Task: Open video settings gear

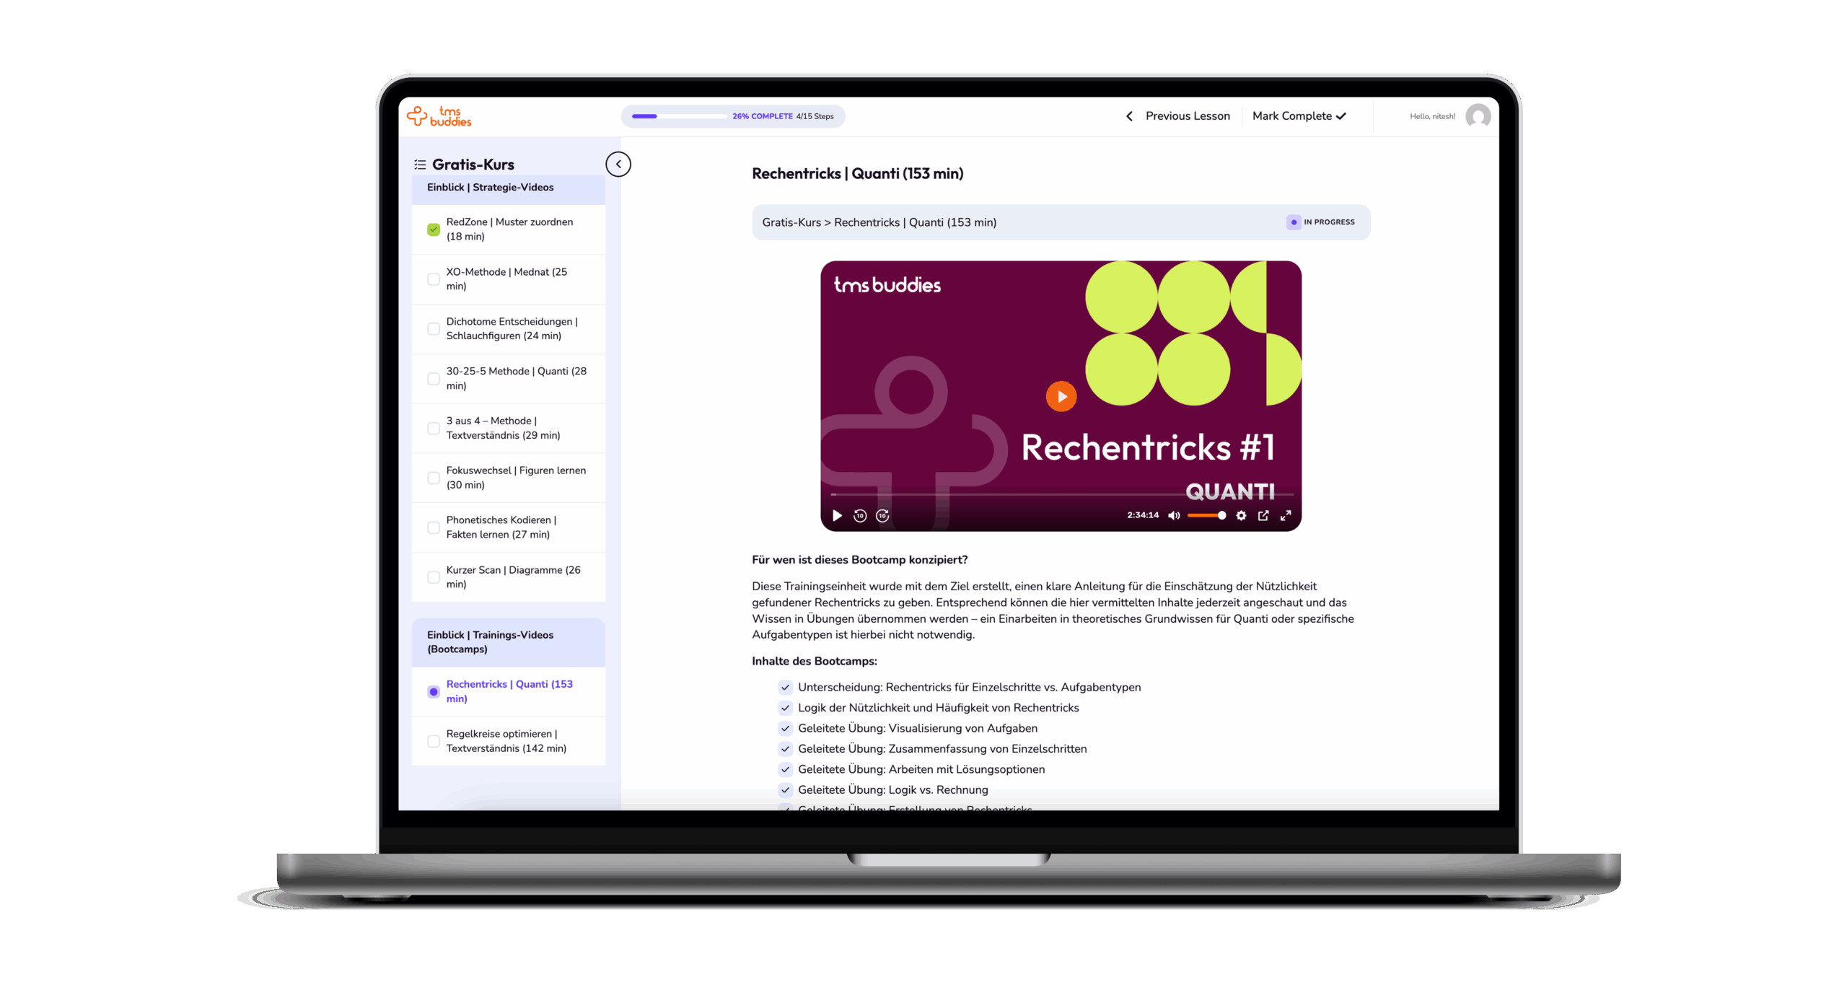Action: (1240, 515)
